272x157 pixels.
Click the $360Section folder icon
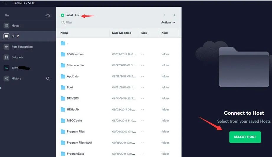[x=63, y=54]
